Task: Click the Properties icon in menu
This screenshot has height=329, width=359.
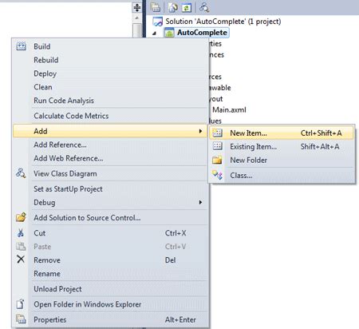Action: pos(21,319)
